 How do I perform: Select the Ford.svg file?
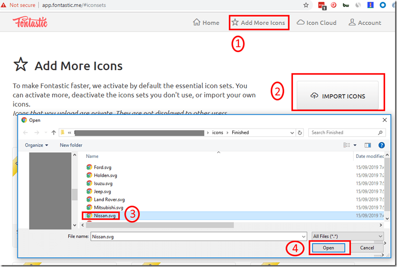tap(103, 167)
